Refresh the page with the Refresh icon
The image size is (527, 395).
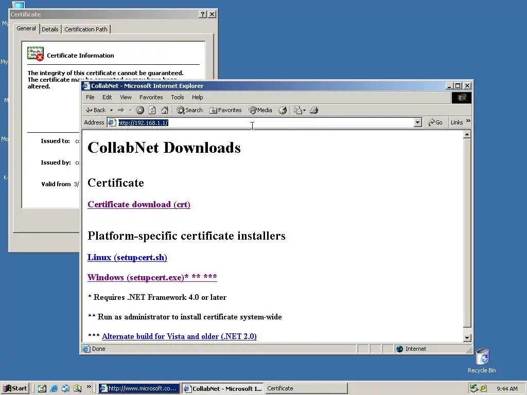(x=152, y=110)
